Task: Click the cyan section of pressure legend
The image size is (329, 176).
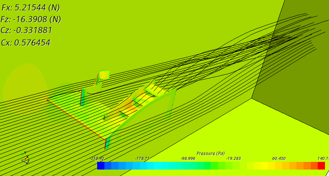Action: (161, 166)
